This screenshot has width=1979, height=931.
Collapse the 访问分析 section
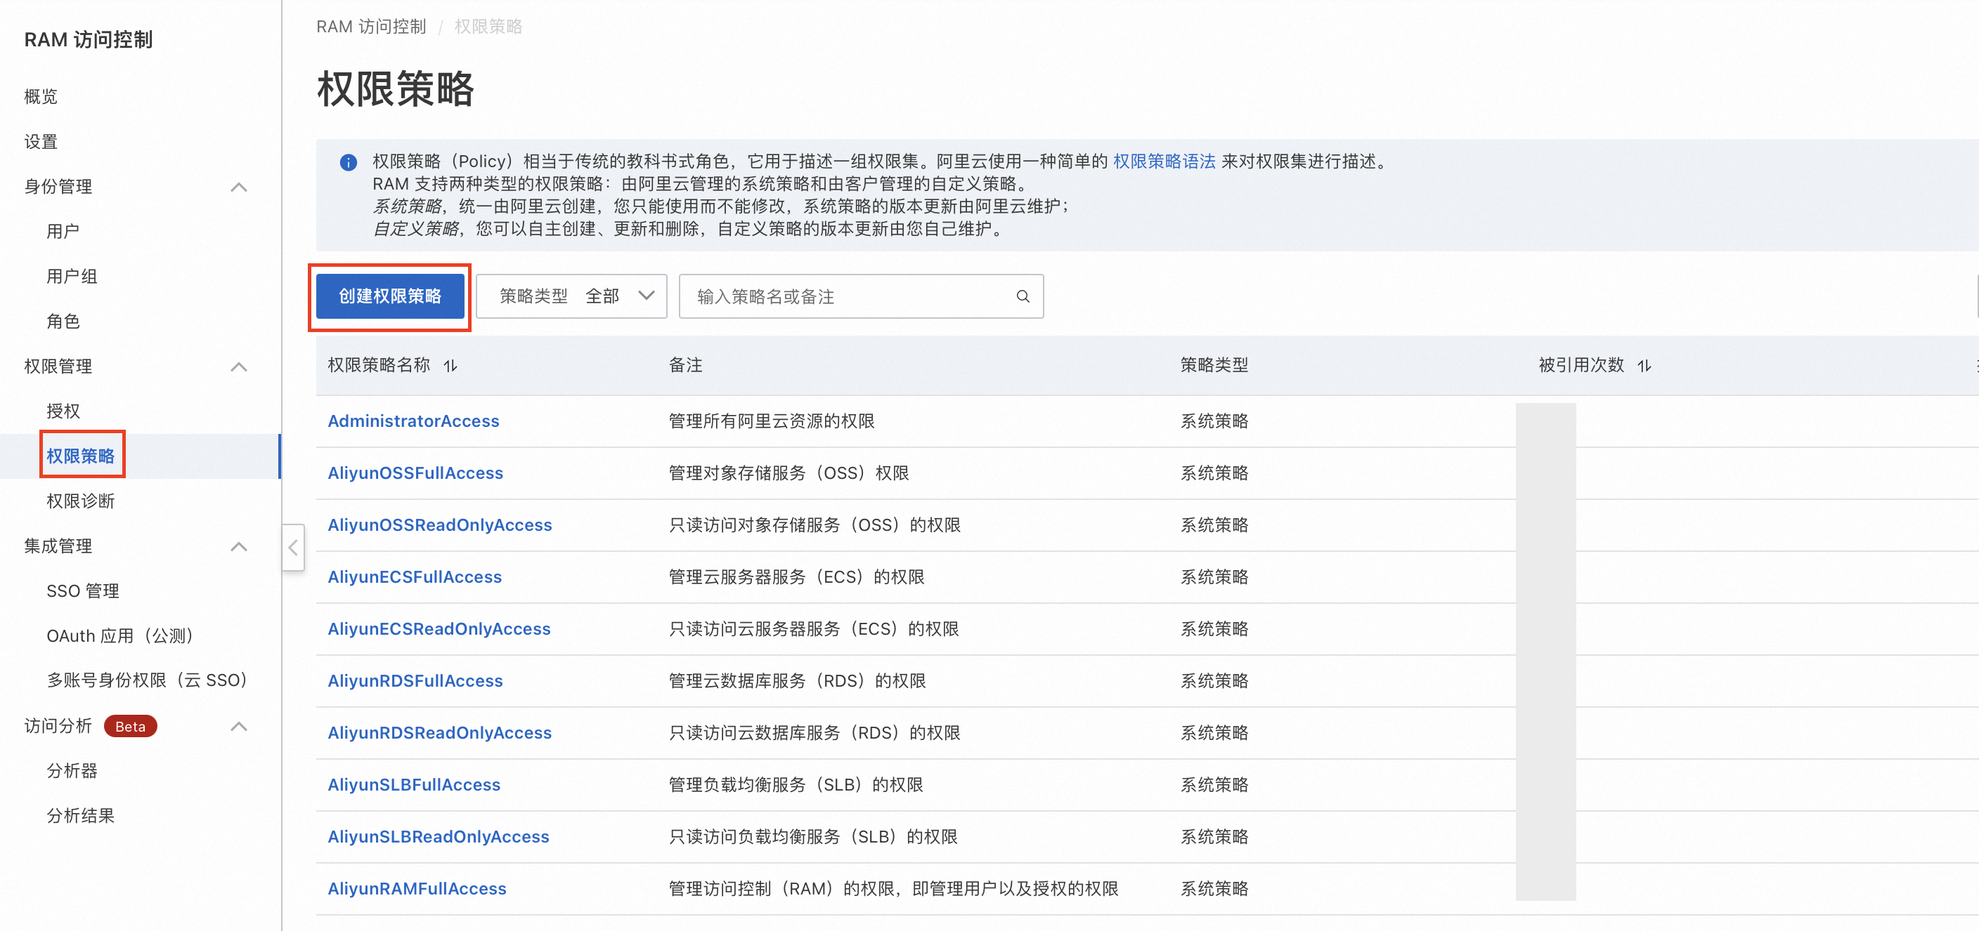pyautogui.click(x=239, y=725)
